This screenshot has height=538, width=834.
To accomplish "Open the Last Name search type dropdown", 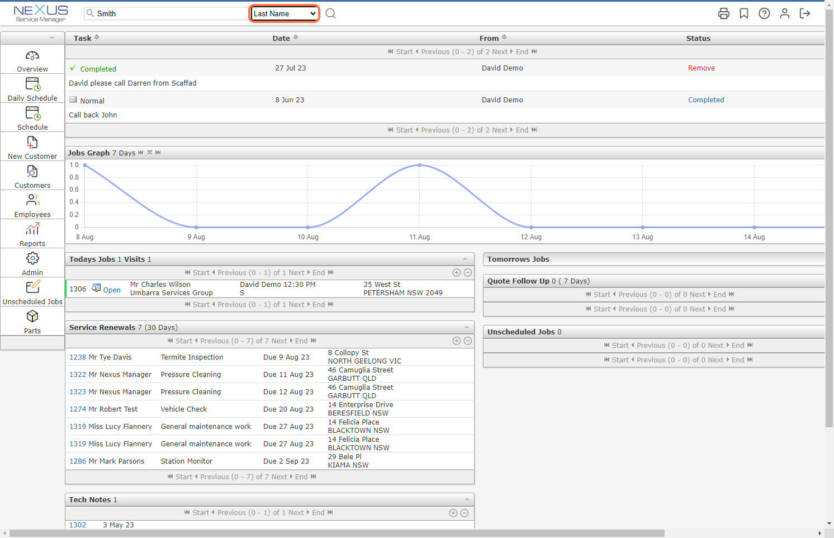I will coord(285,13).
